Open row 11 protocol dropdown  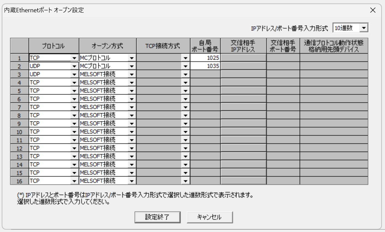pos(74,140)
